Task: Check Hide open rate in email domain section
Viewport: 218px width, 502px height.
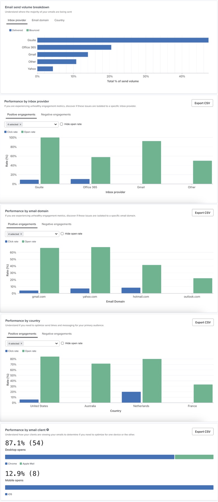Action: (62, 233)
